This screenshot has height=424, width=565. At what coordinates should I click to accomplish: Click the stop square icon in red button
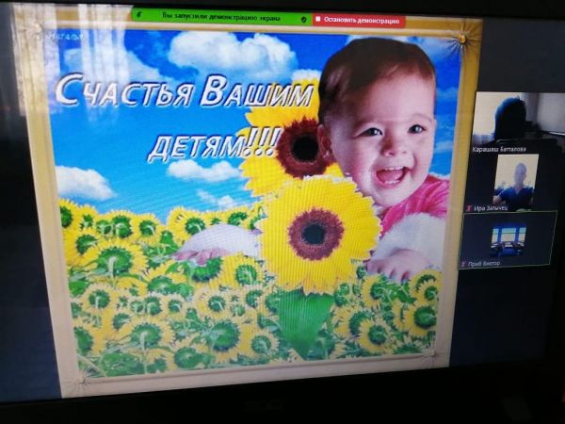pos(317,19)
